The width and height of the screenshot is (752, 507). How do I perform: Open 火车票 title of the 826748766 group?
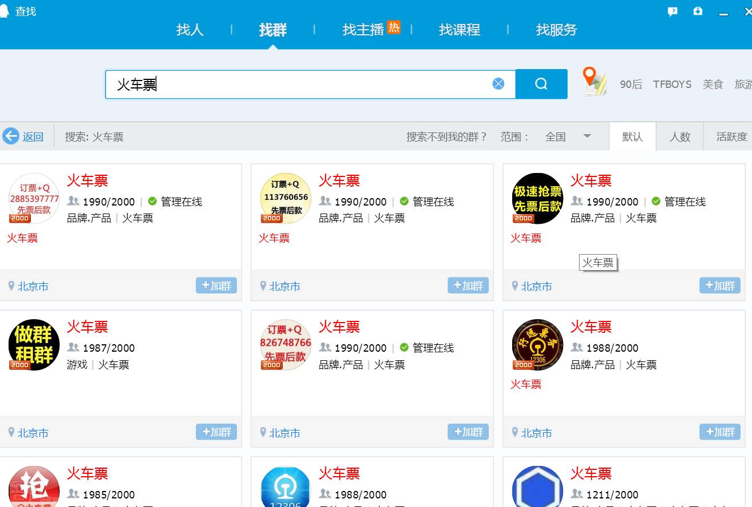[339, 327]
